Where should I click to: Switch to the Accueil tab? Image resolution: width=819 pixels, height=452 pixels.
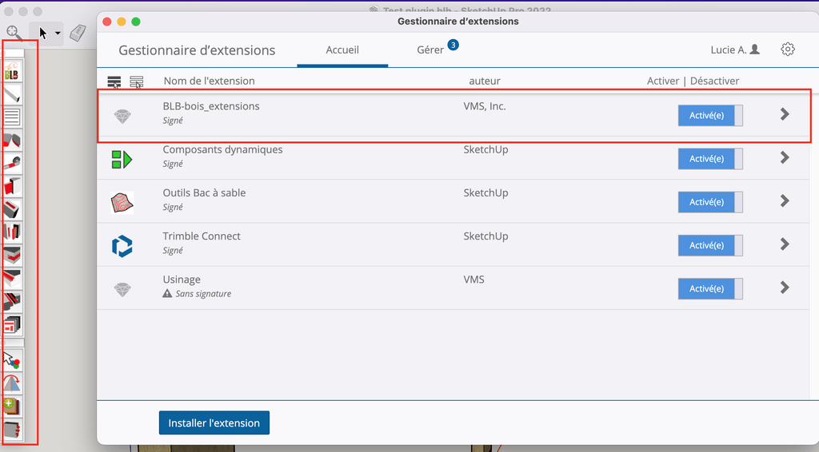[342, 50]
